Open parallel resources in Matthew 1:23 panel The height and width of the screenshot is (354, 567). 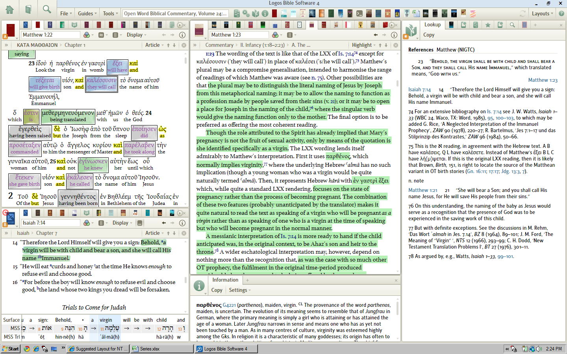(x=291, y=35)
